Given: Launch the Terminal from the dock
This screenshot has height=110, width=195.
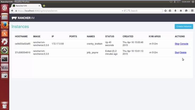Looking at the screenshot, I should (5, 59).
